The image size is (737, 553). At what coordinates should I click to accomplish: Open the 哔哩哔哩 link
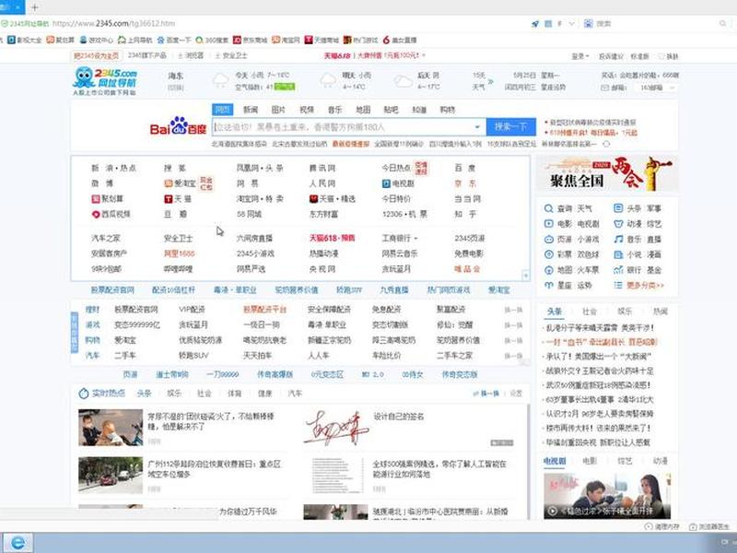178,269
